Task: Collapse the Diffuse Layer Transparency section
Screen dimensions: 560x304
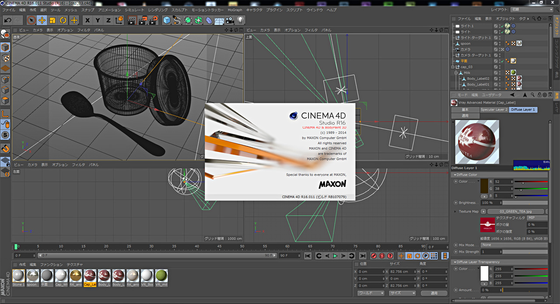Action: point(455,262)
